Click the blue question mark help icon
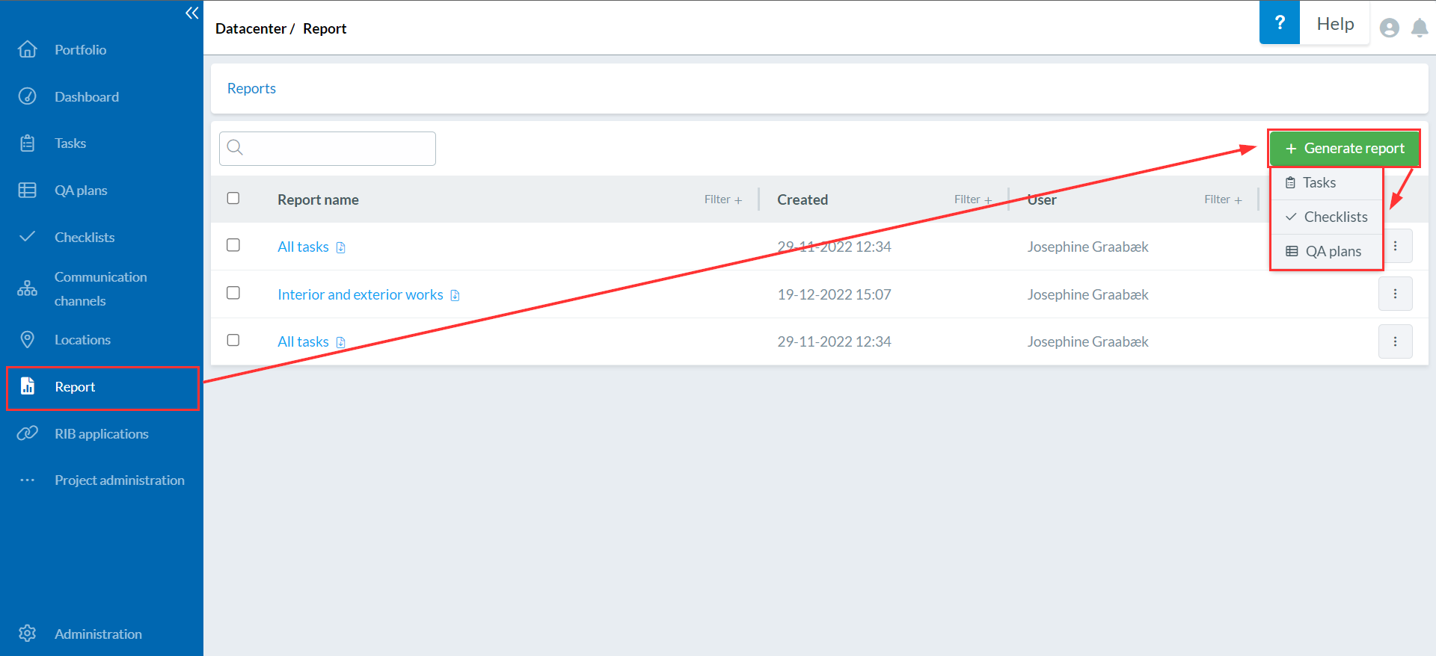The image size is (1436, 656). coord(1279,23)
